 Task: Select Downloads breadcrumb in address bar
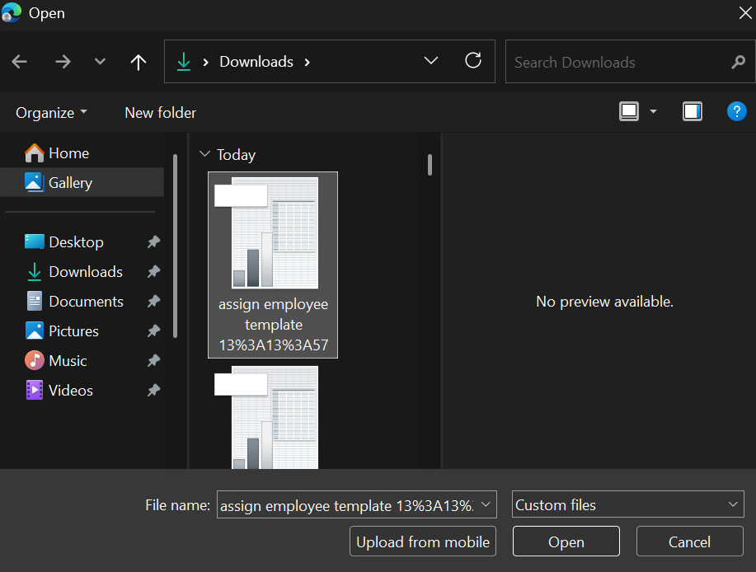(x=256, y=62)
